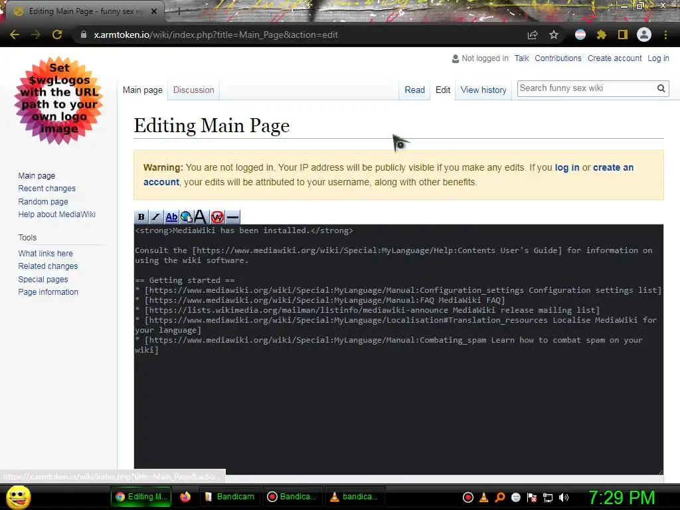This screenshot has height=510, width=680.
Task: Share this page icon in address bar
Action: click(x=533, y=35)
